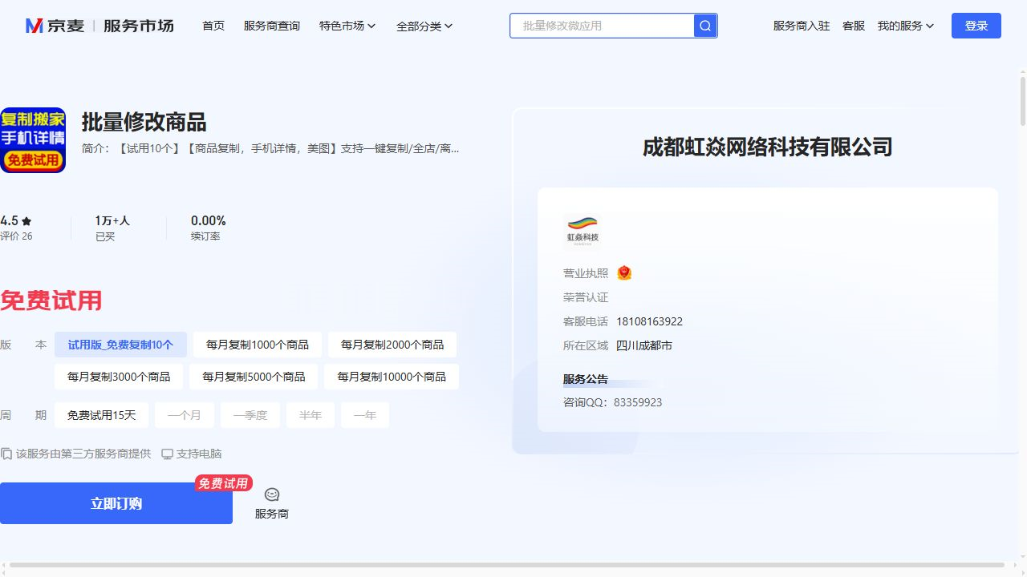Click the horizontal scrollbar at bottom

pyautogui.click(x=507, y=565)
